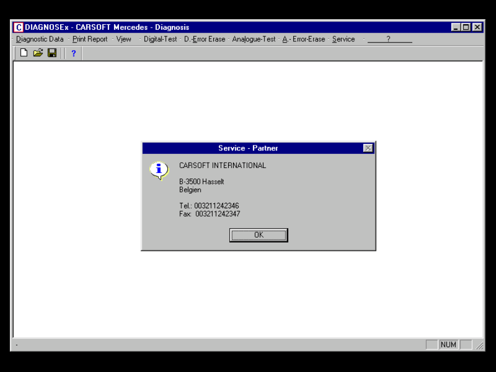Open the D.-Error Erase menu
The width and height of the screenshot is (496, 372).
[206, 39]
